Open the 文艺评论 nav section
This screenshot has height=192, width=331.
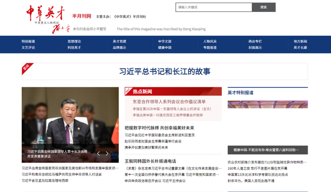tap(28, 47)
